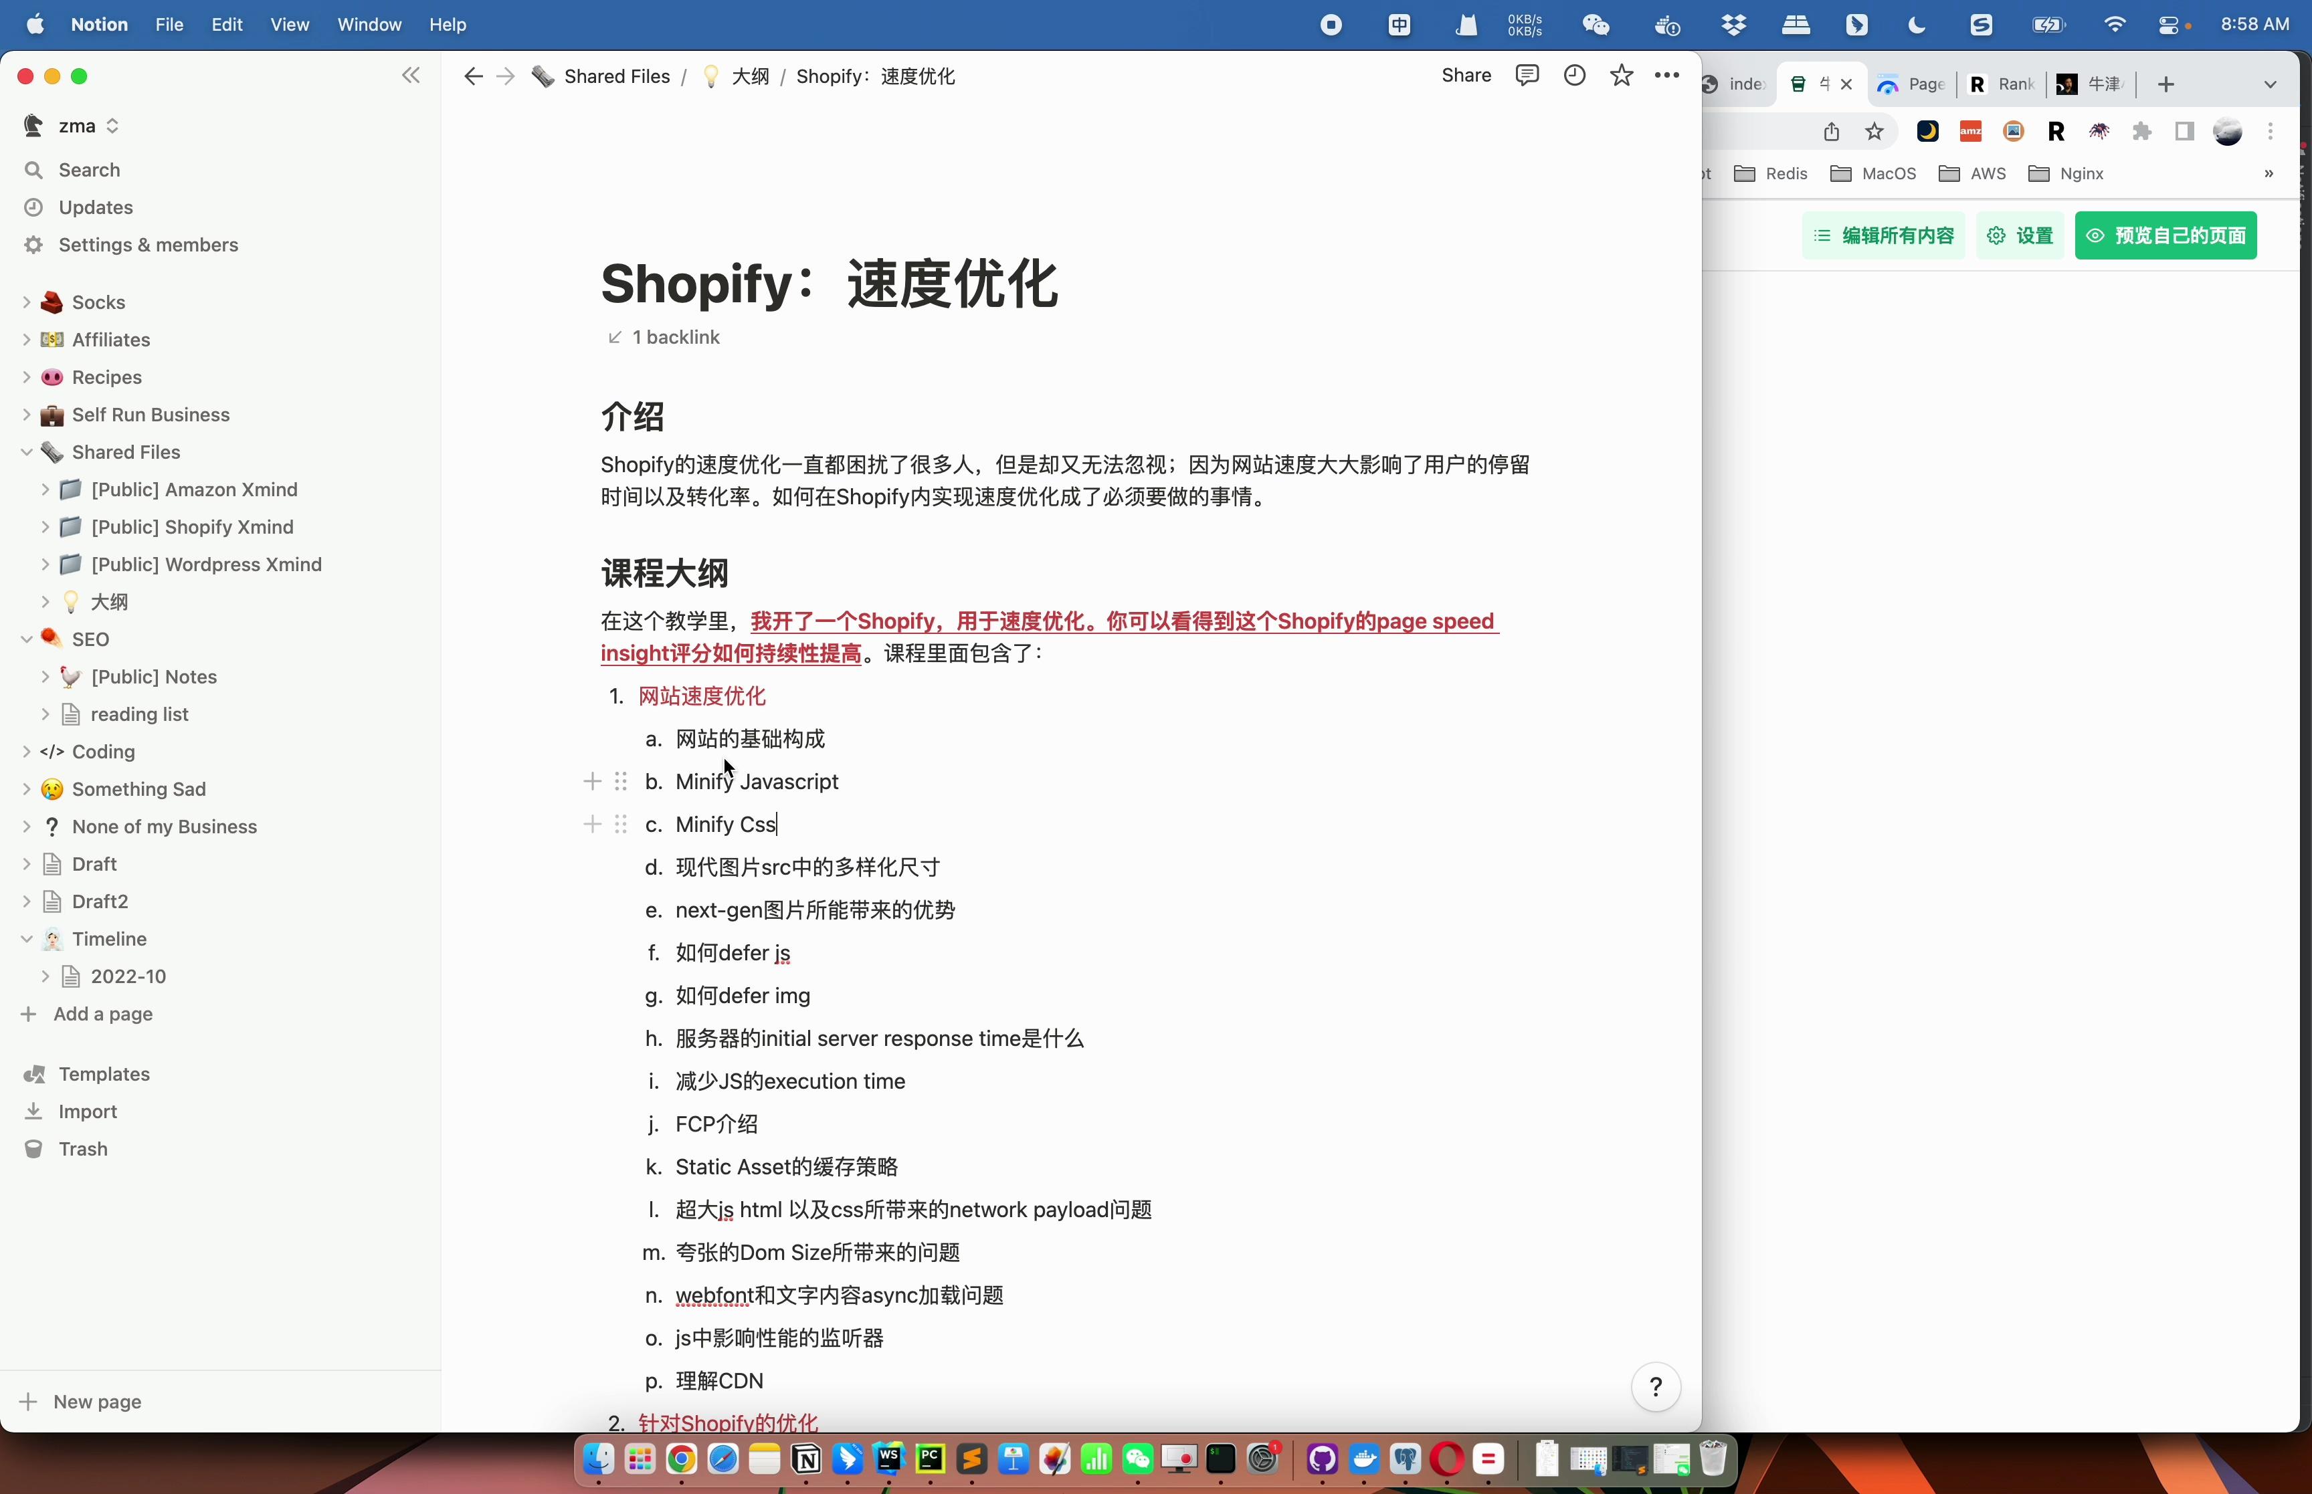Open Launchpad from the Dock
The width and height of the screenshot is (2312, 1494).
click(x=640, y=1459)
